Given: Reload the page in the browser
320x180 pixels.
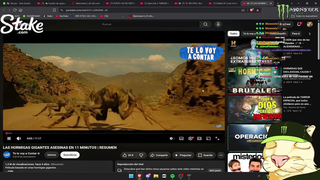Looking at the screenshot, I should coord(15,10).
